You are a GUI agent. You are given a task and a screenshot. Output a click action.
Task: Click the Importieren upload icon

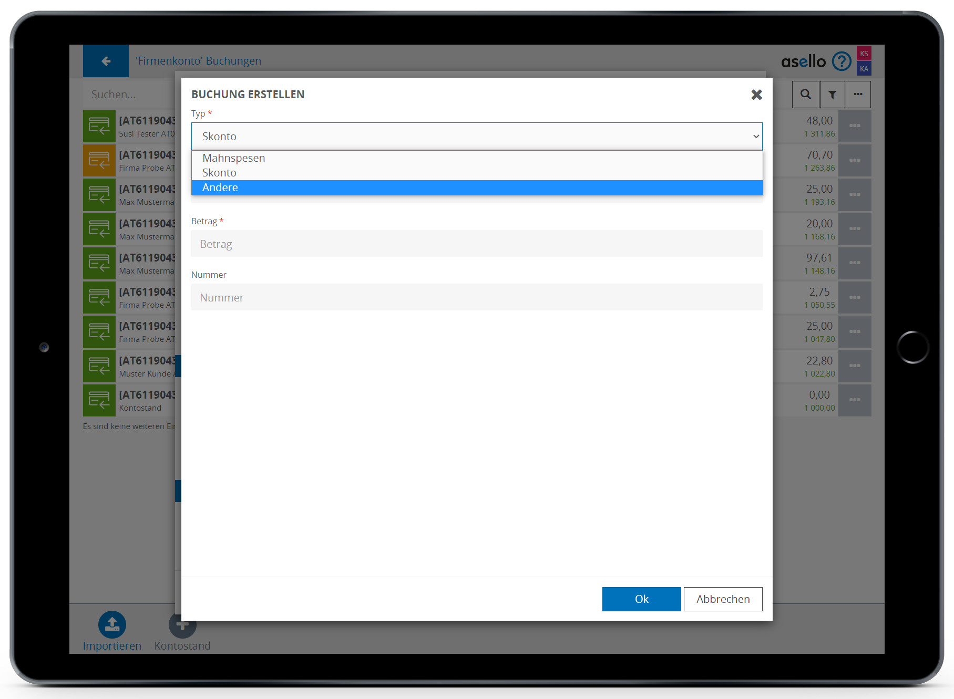tap(112, 624)
